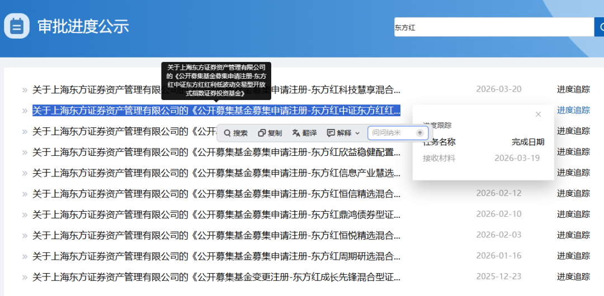This screenshot has width=604, height=296.
Task: Click the » arrow before 东方红成长先锋 entry
Action: click(25, 277)
